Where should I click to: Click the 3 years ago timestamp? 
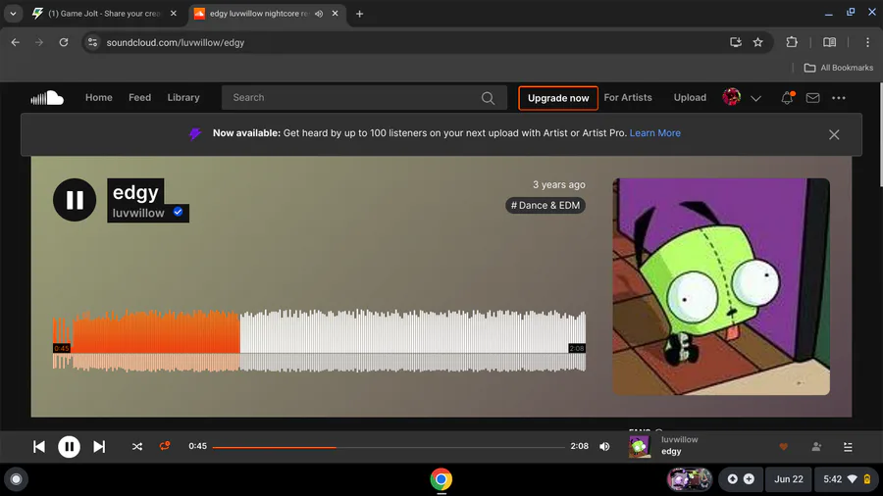click(x=558, y=184)
